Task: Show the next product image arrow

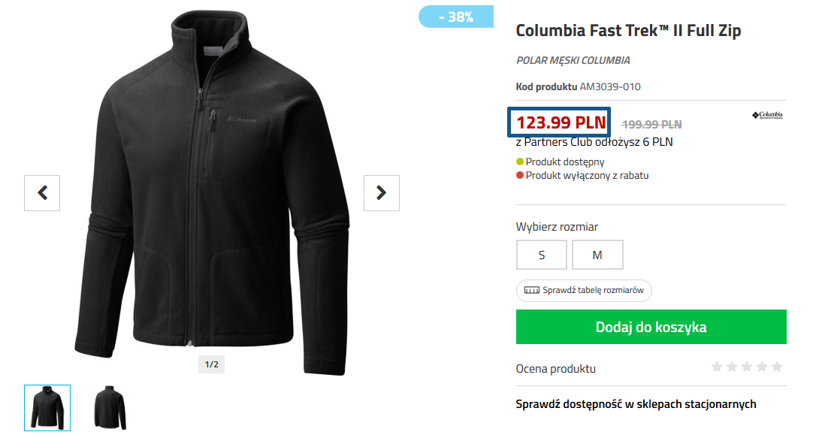Action: 382,193
